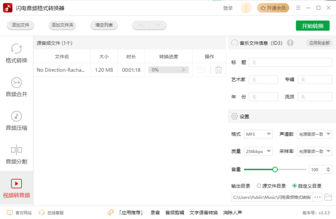The image size is (336, 219).
Task: Open 文字语音转换 text-to-speech link
Action: [204, 213]
